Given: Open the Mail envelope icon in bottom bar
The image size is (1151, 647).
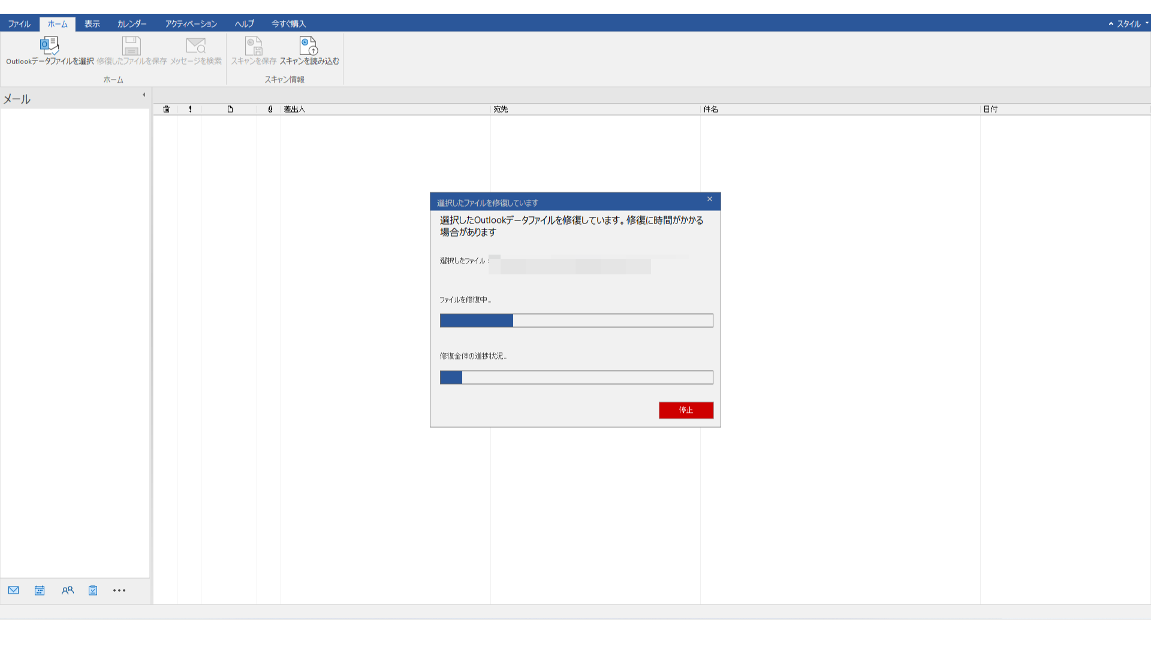Looking at the screenshot, I should pyautogui.click(x=13, y=591).
